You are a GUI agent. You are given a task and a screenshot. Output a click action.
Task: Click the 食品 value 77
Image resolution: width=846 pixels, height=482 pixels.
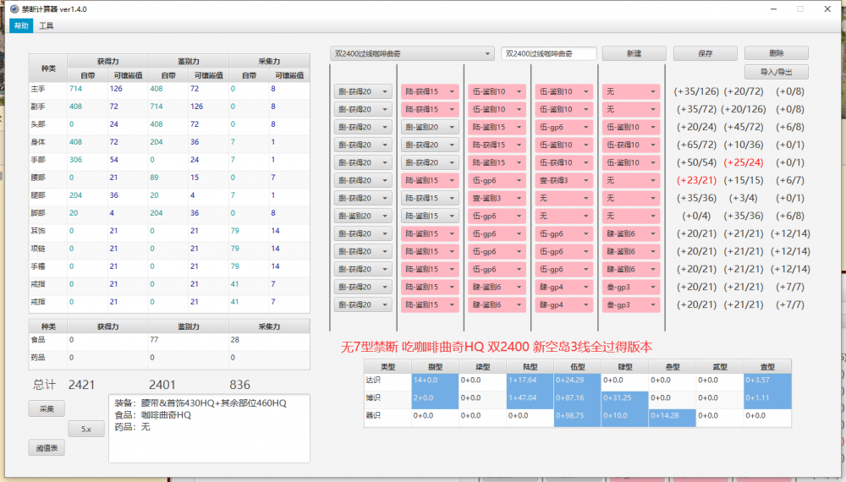click(x=154, y=340)
